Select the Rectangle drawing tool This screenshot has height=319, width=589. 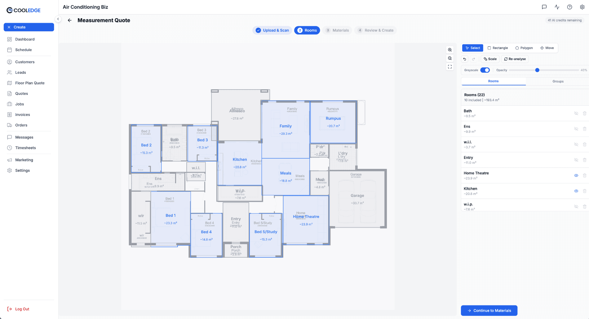[498, 48]
